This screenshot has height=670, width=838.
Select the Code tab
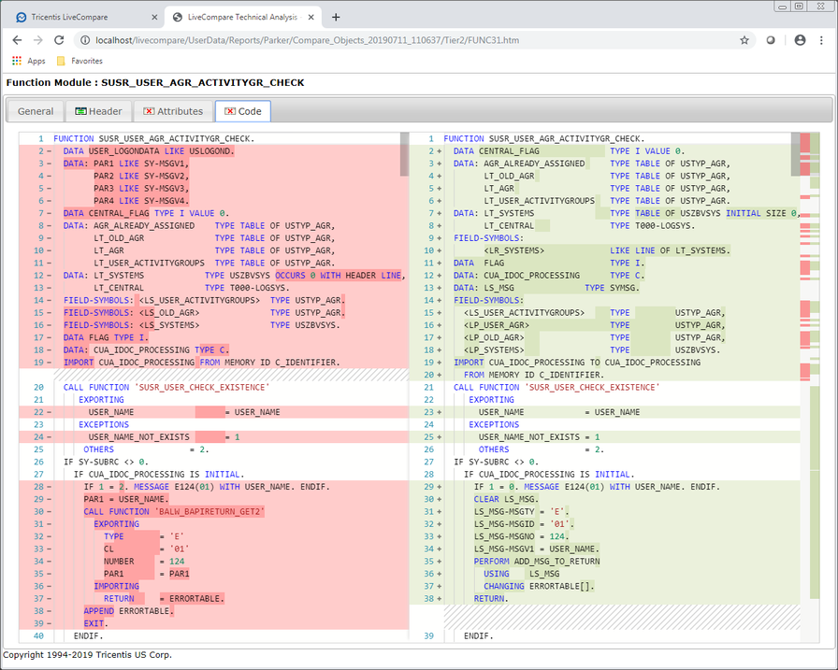[242, 110]
